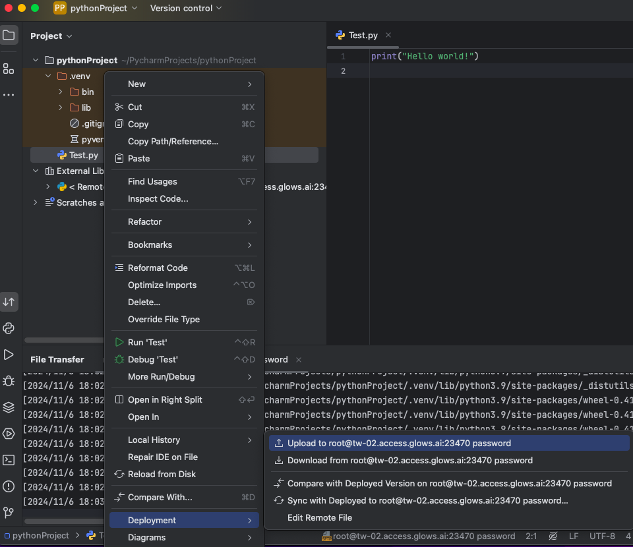Click the download arrow icon in Deployment submenu

click(x=278, y=460)
